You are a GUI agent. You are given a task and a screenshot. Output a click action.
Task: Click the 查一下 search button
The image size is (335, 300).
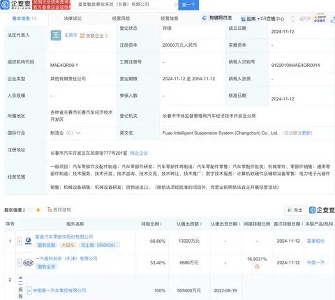pos(188,5)
